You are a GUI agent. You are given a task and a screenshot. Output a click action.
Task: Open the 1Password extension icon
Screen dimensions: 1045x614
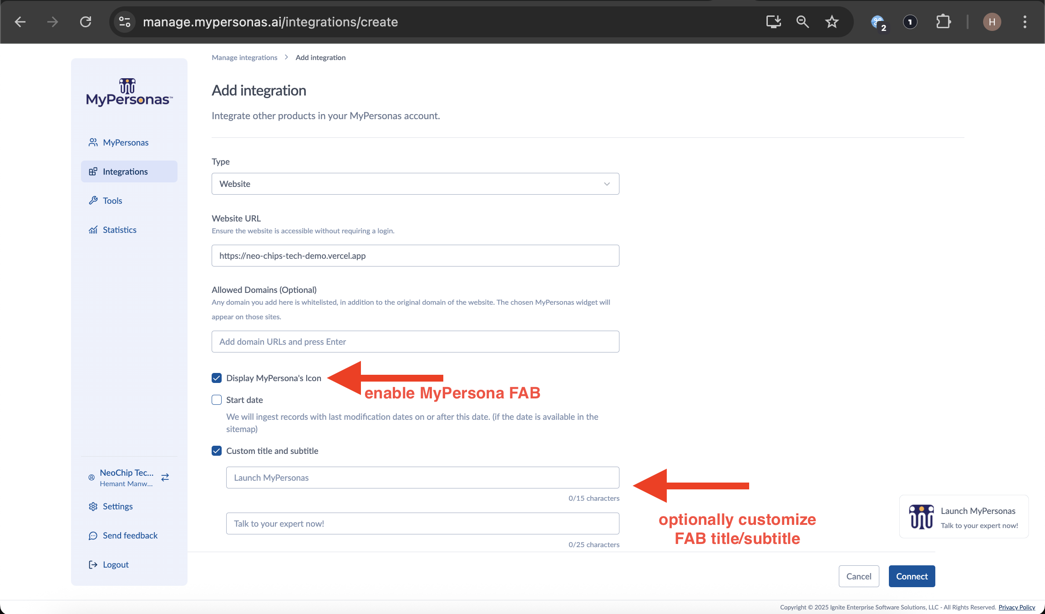[x=910, y=22]
